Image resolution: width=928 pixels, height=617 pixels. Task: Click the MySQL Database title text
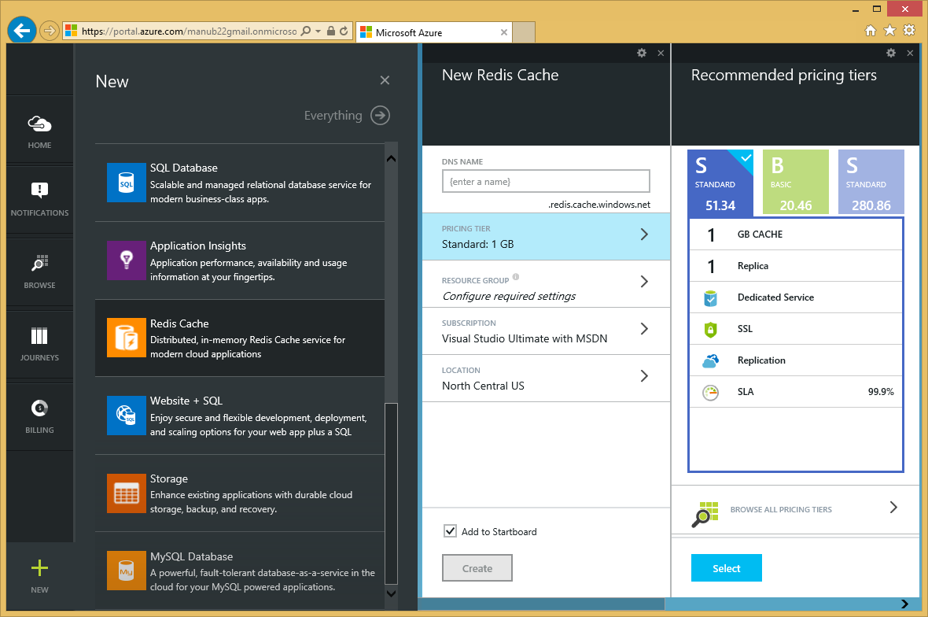point(191,556)
